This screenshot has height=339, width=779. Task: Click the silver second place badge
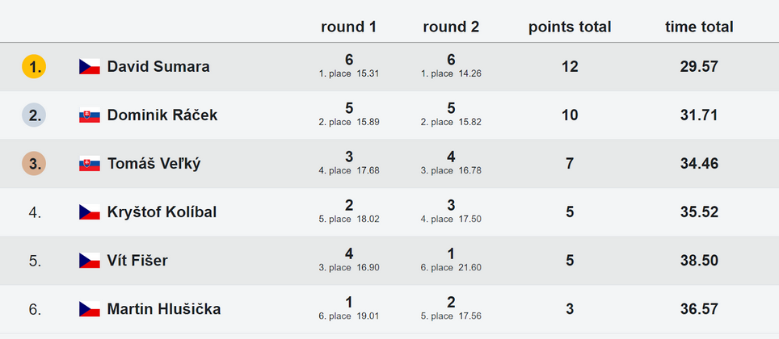pos(34,115)
